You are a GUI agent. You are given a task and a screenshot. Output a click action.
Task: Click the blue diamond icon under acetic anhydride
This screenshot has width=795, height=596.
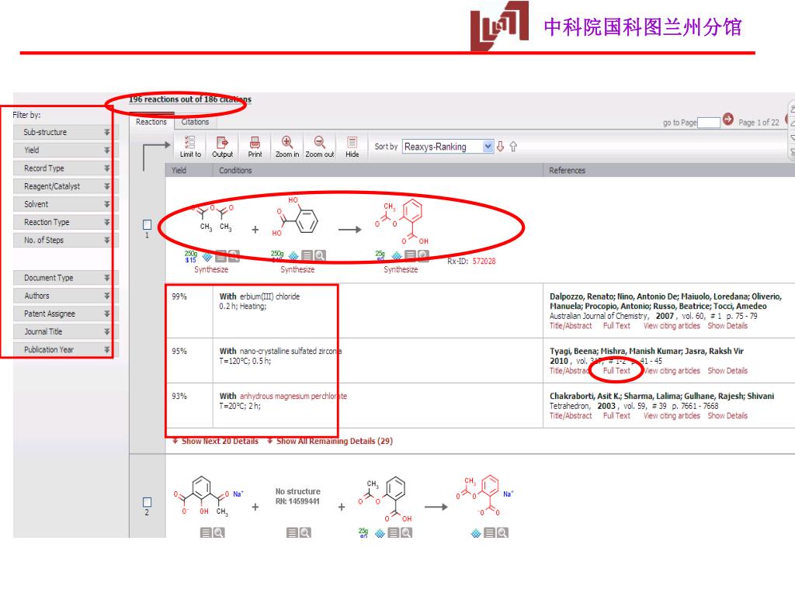click(207, 256)
